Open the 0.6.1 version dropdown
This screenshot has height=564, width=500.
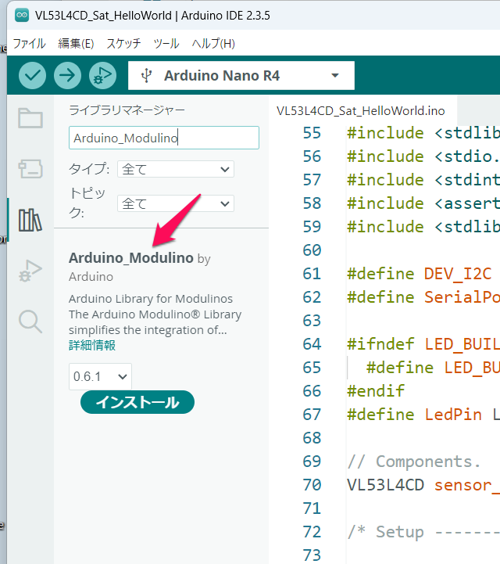100,376
